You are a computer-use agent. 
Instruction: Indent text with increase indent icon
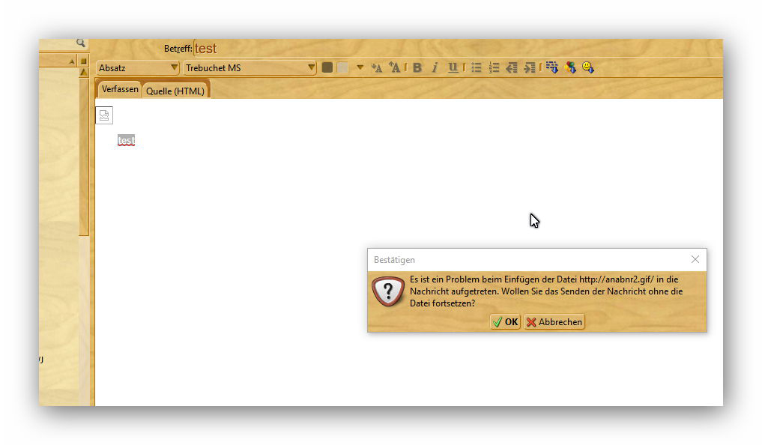(529, 68)
